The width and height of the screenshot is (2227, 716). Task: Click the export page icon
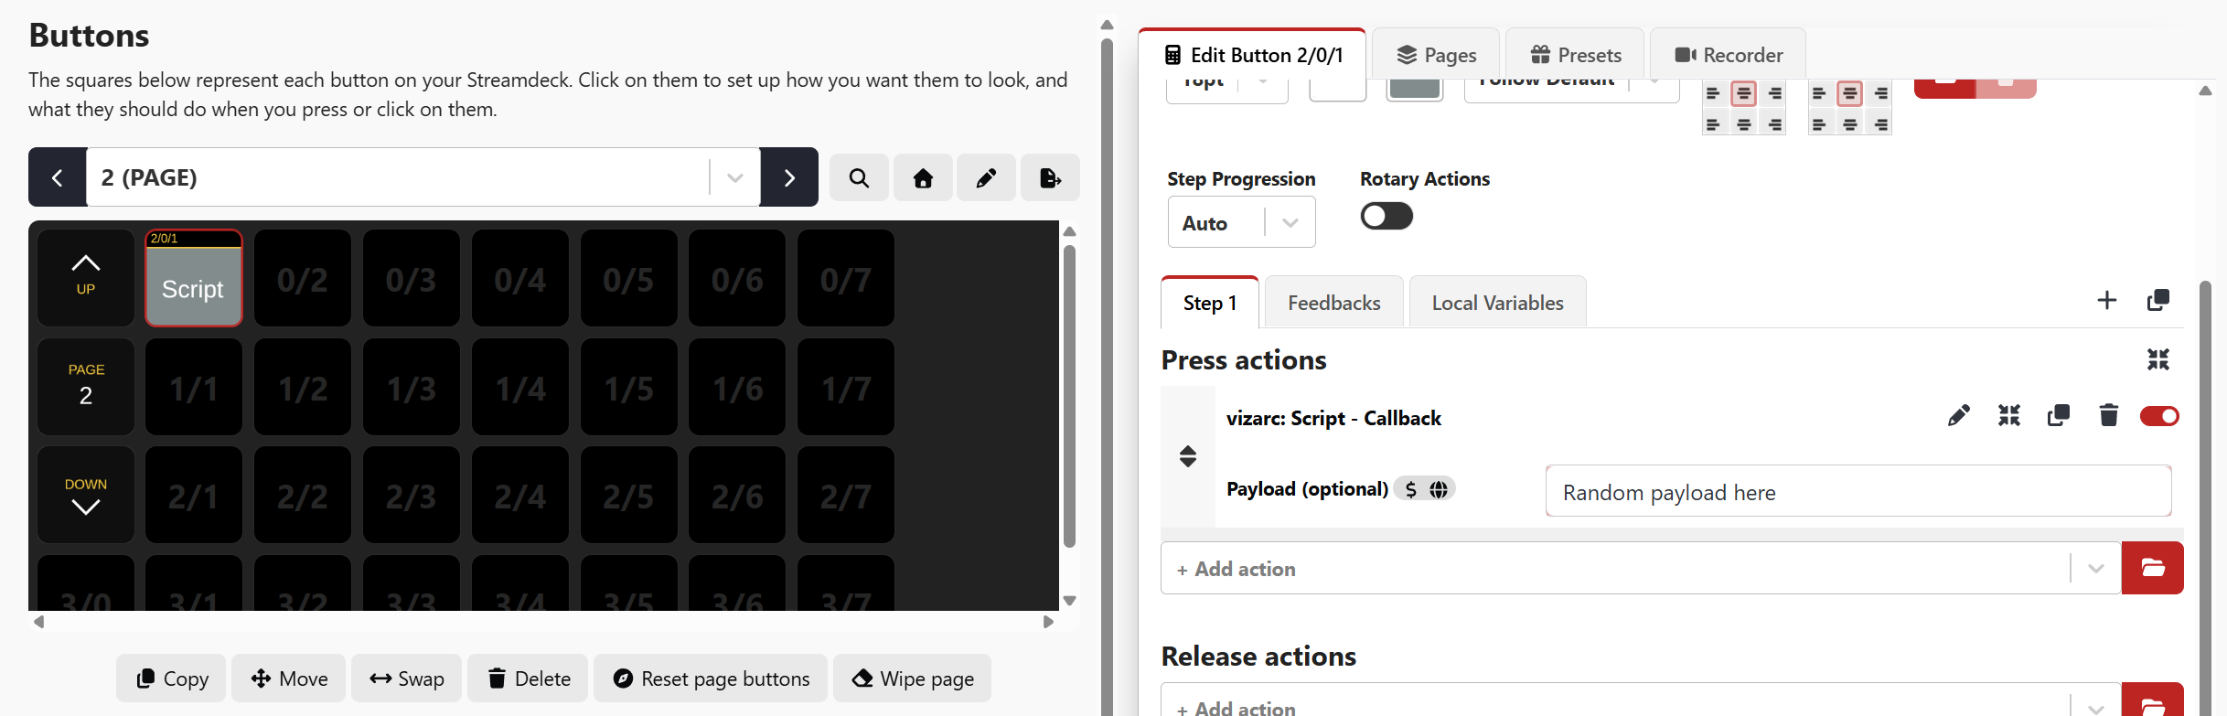(1050, 177)
